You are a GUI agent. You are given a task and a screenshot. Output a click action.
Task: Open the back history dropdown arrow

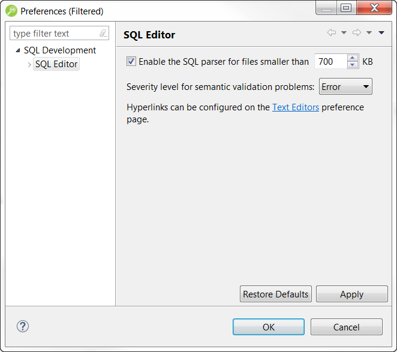coord(344,33)
